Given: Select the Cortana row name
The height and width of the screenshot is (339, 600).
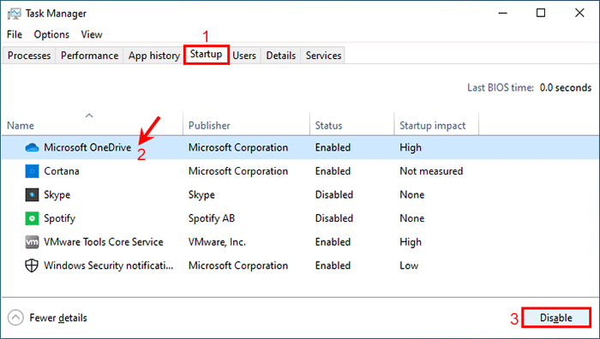Looking at the screenshot, I should tap(62, 171).
